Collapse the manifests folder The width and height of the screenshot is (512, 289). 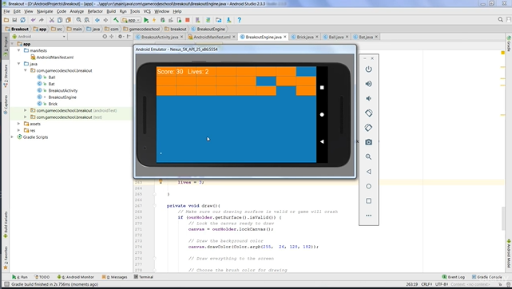[18, 50]
